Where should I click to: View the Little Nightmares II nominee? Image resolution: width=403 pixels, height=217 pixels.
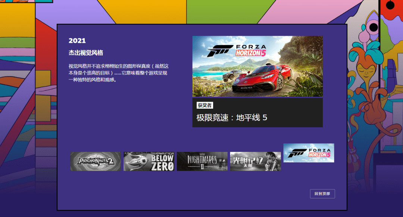pyautogui.click(x=202, y=162)
